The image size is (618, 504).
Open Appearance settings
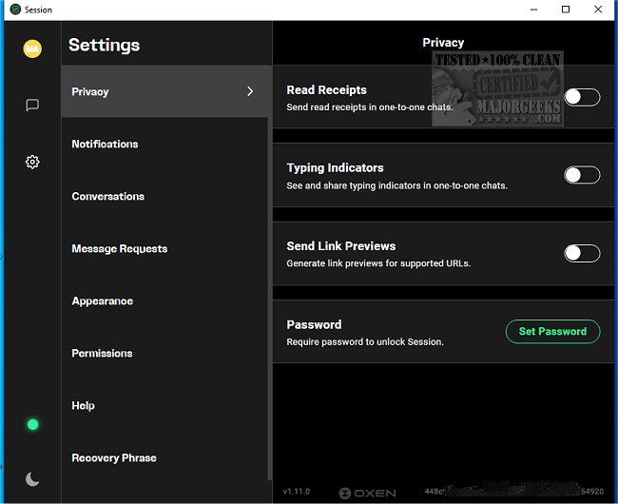102,301
